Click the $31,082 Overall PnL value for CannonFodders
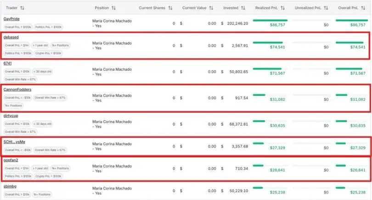 (358, 100)
